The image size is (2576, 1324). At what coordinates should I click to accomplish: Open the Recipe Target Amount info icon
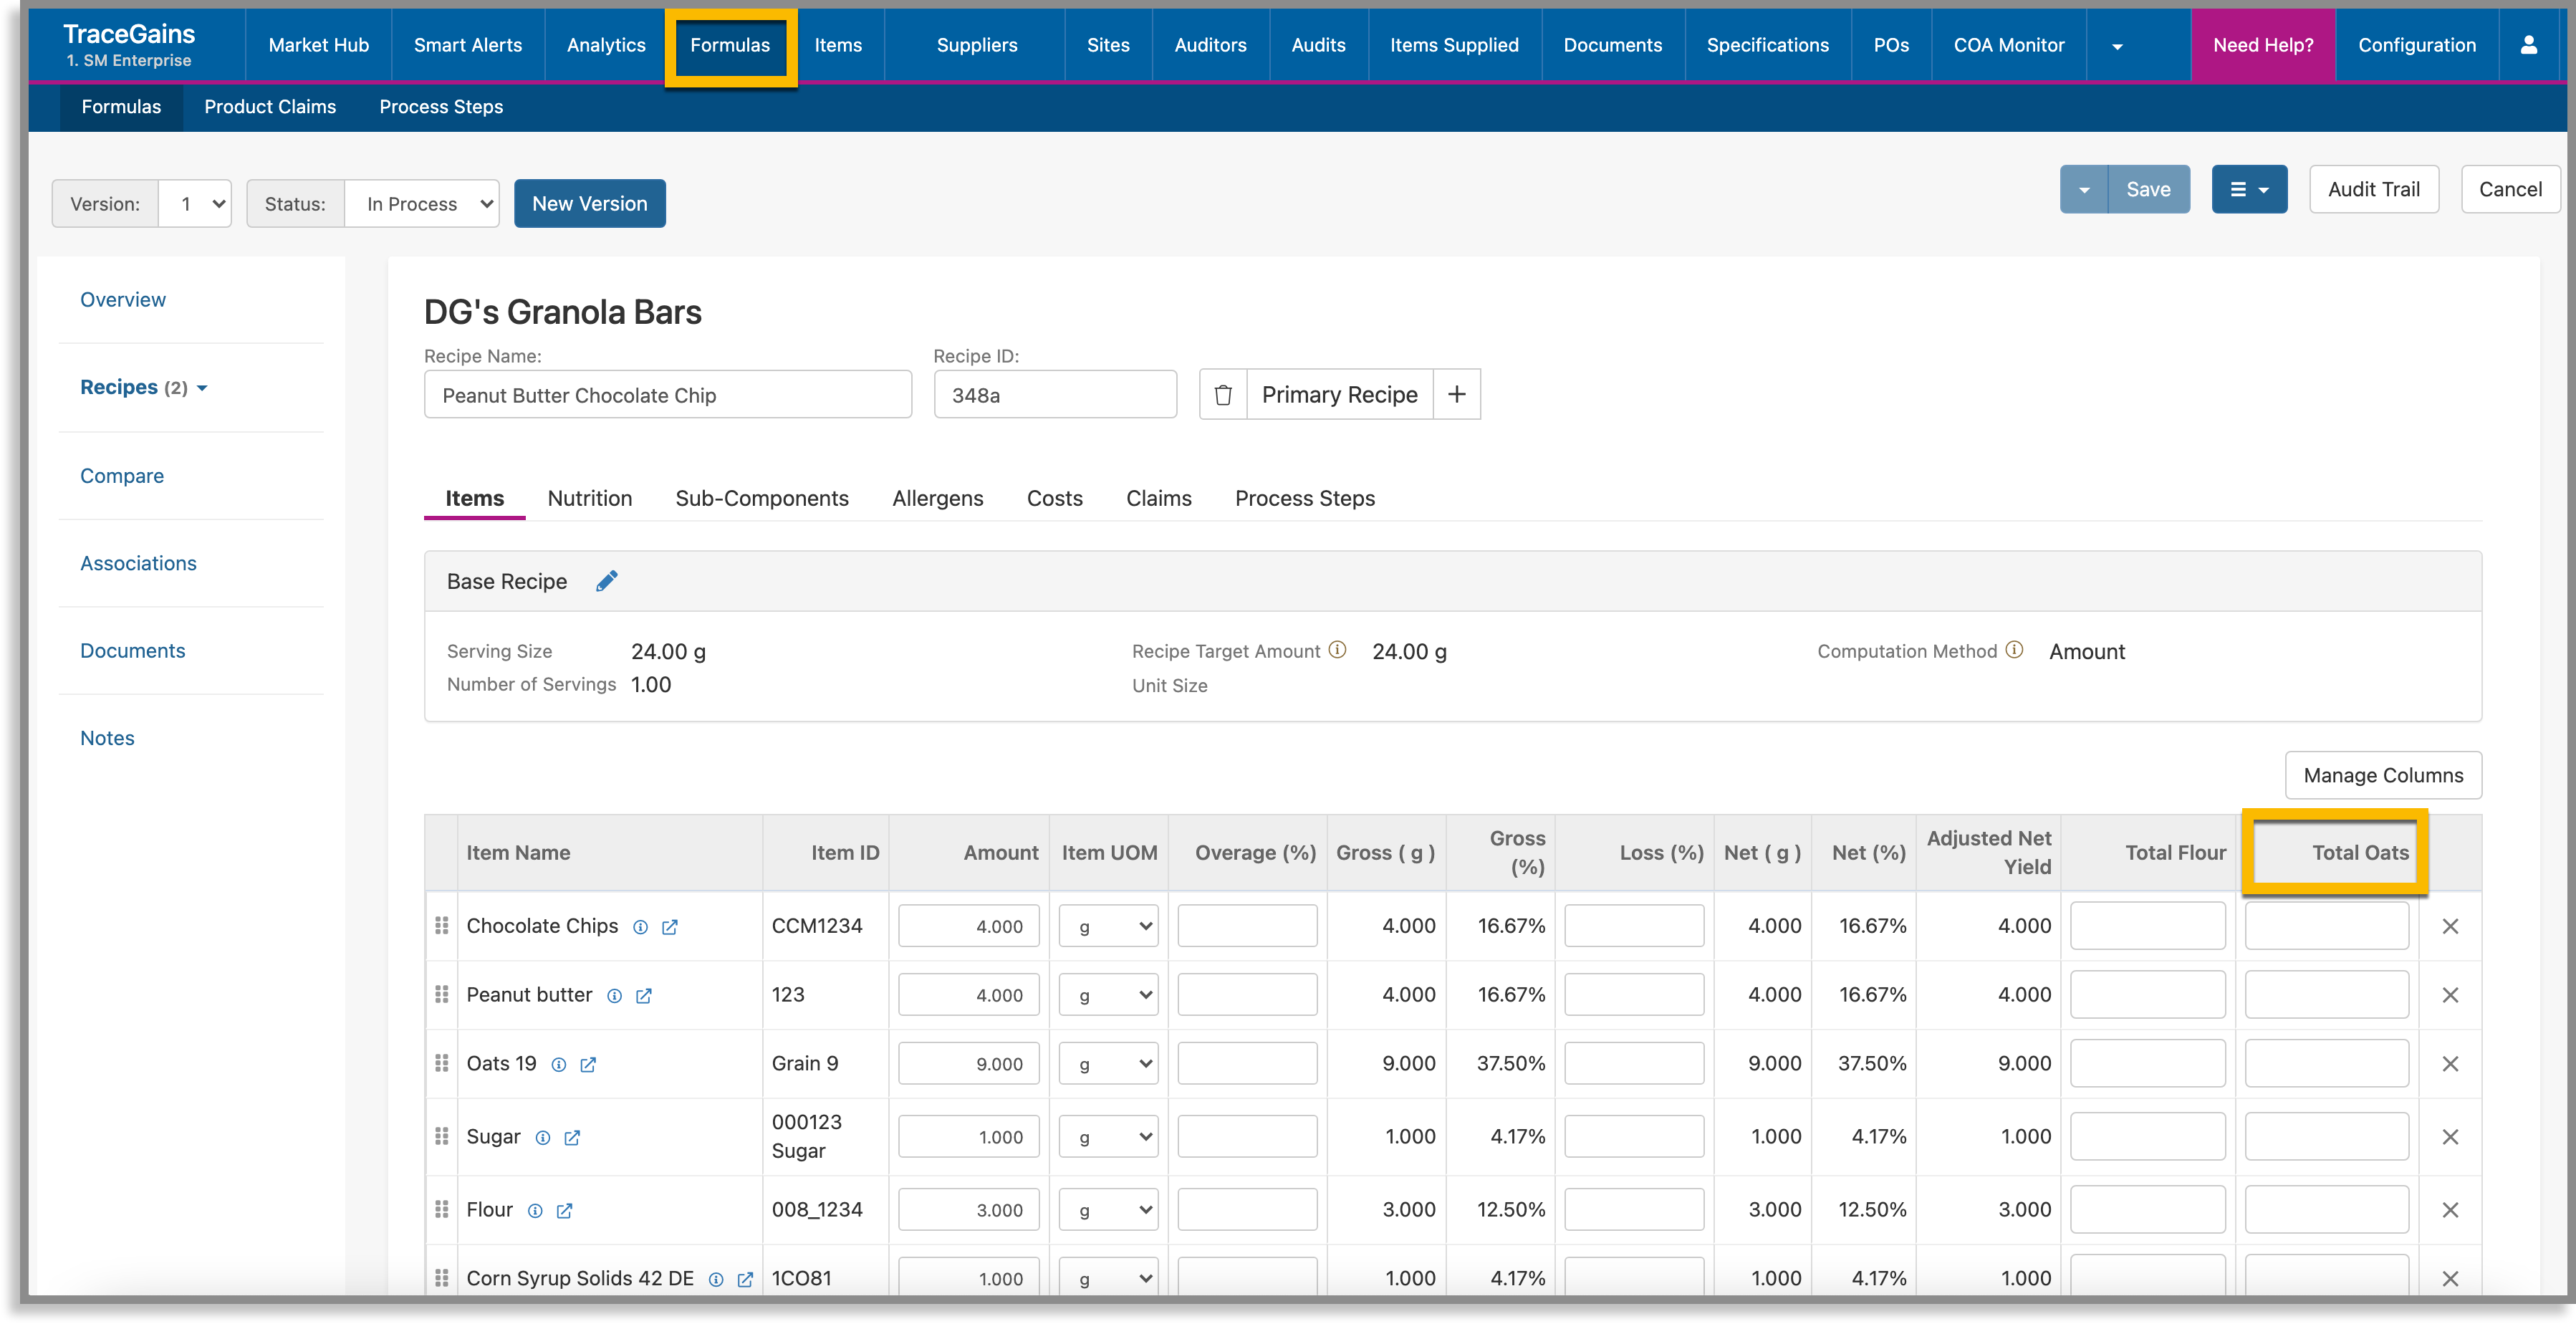(1337, 650)
